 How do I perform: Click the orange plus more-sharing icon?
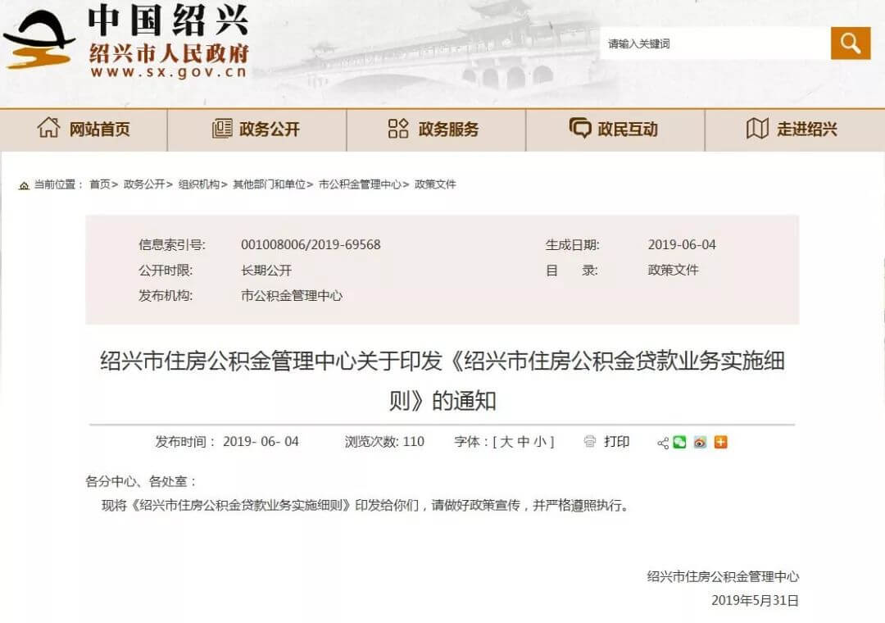point(719,442)
